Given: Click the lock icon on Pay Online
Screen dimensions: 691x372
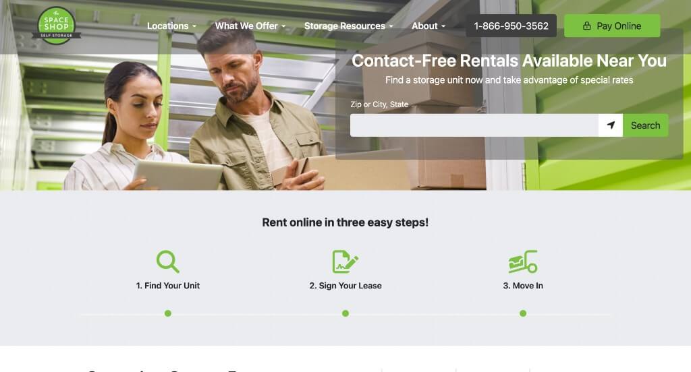Looking at the screenshot, I should [x=586, y=26].
